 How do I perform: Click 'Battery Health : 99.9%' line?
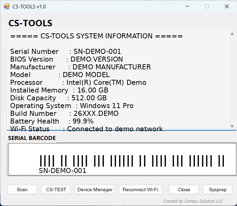tap(52, 121)
